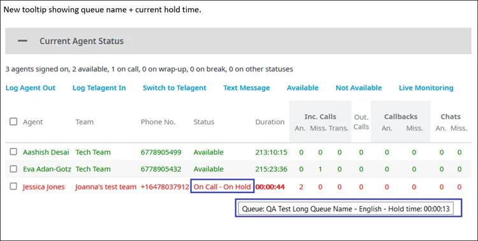Viewport: 478px width, 241px height.
Task: Click the Duration column header
Action: pos(270,122)
